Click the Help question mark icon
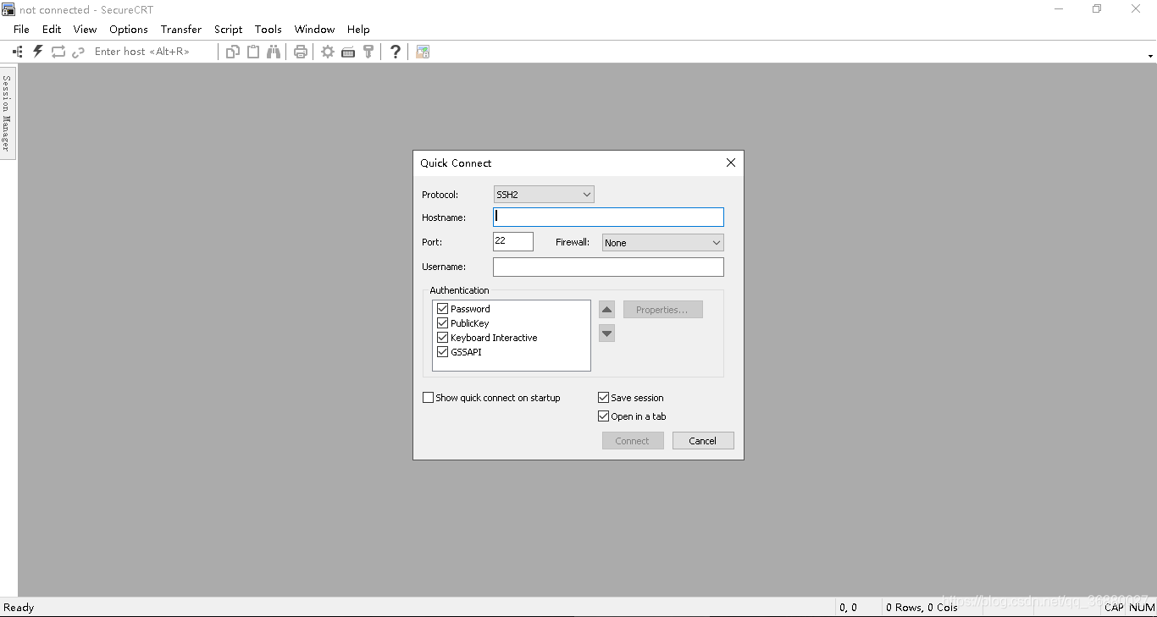This screenshot has width=1157, height=617. (395, 52)
